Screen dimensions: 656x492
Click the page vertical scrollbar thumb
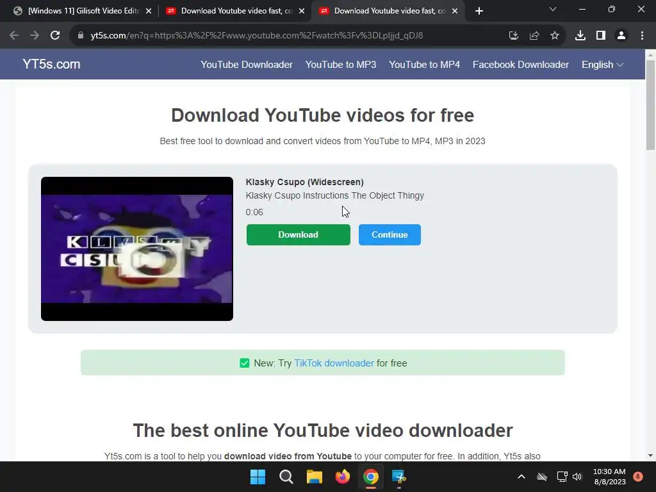click(650, 104)
